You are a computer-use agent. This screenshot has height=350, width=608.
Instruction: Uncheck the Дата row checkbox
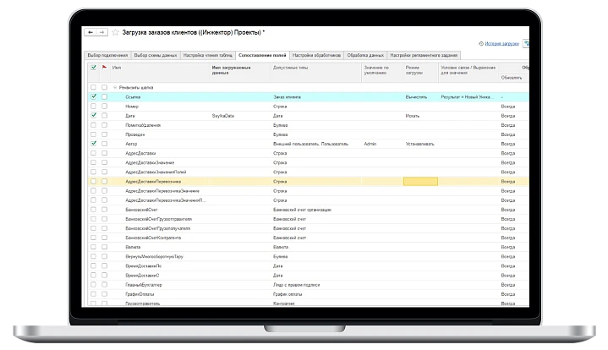(93, 116)
